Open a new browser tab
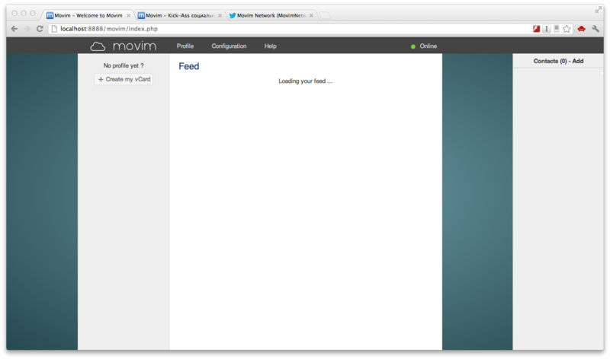The image size is (610, 359). click(325, 15)
